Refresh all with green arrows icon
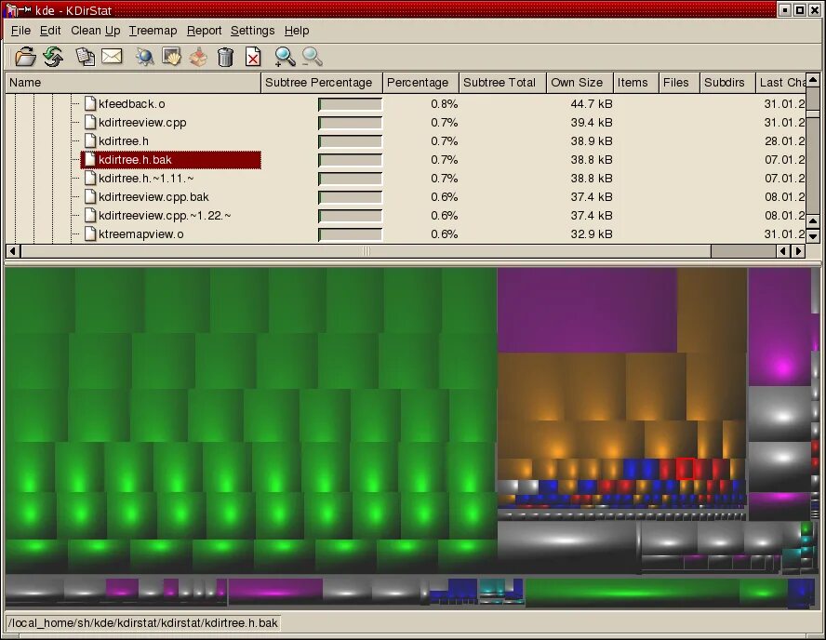 (x=53, y=57)
